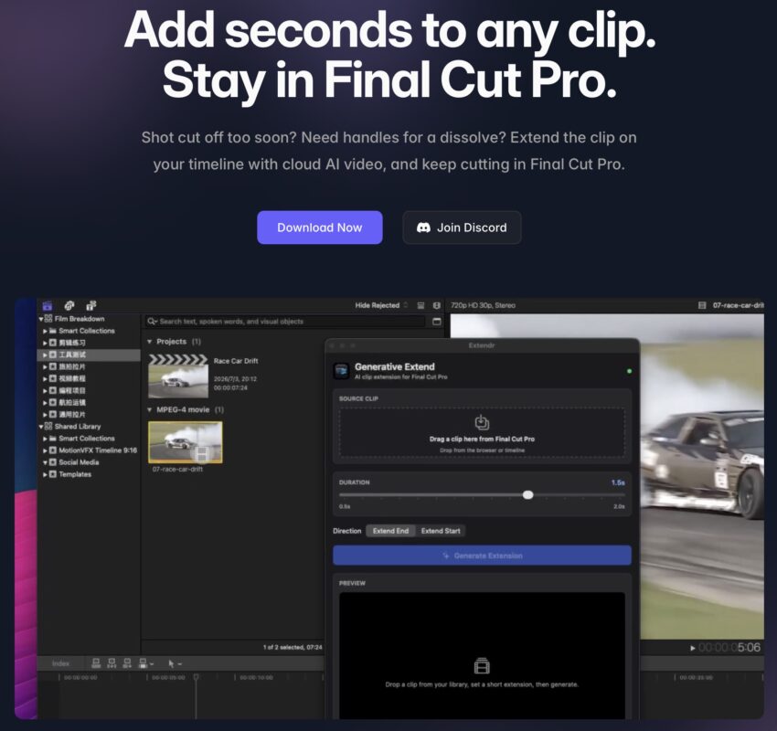The width and height of the screenshot is (777, 731).
Task: Click the insert clip timeline icon
Action: pos(112,663)
